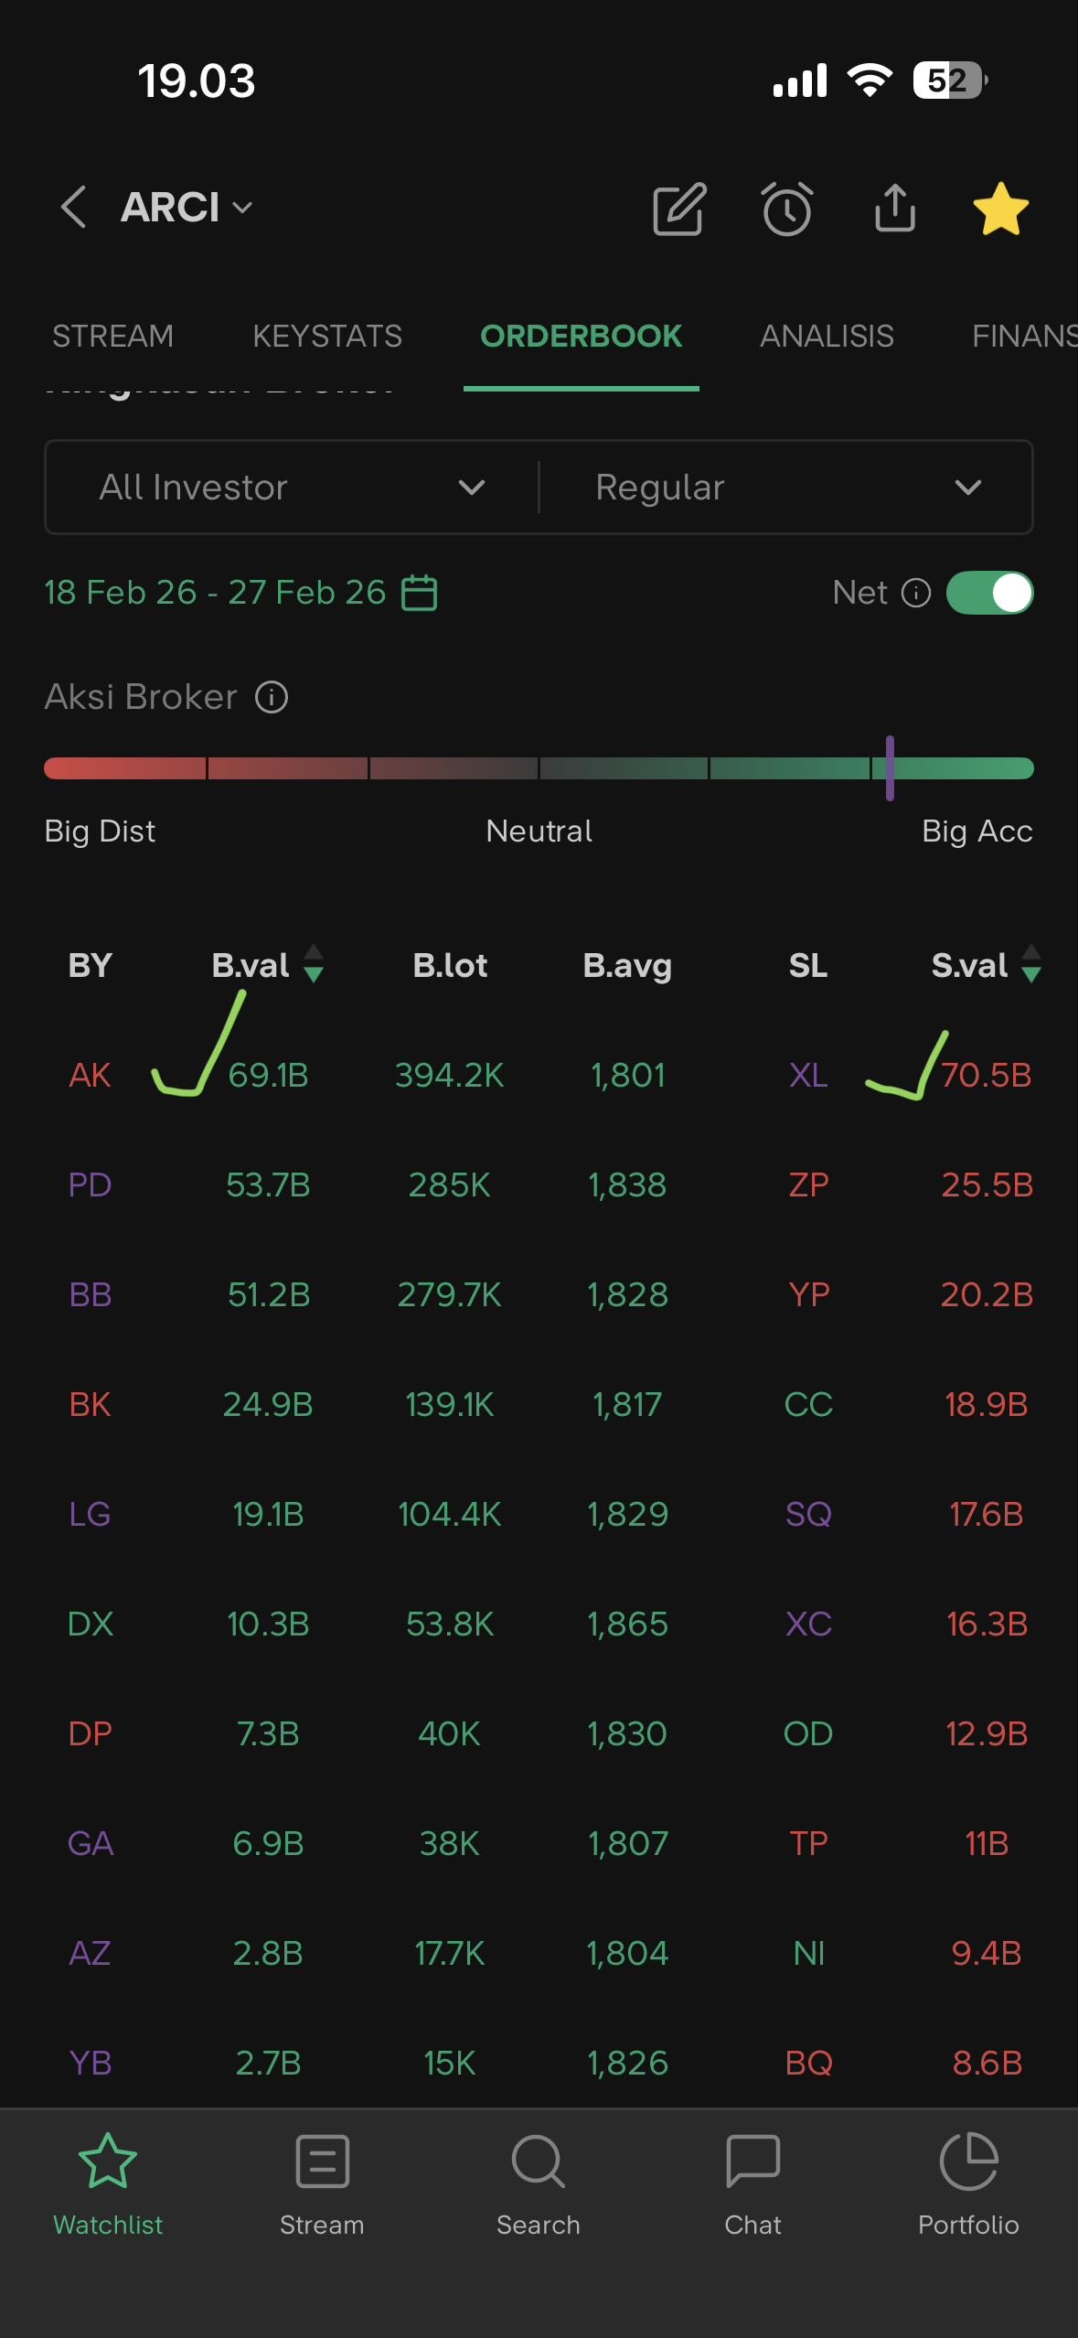Tap the Aksi Broker accumulation bar
Viewport: 1078px width, 2338px height.
point(539,768)
